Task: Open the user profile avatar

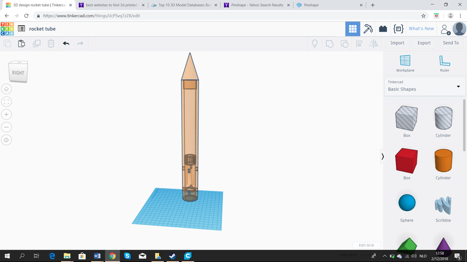Action: [459, 29]
